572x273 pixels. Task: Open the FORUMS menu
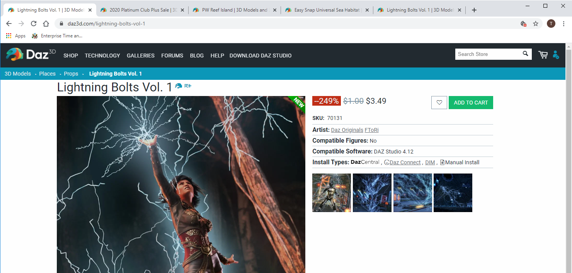172,56
